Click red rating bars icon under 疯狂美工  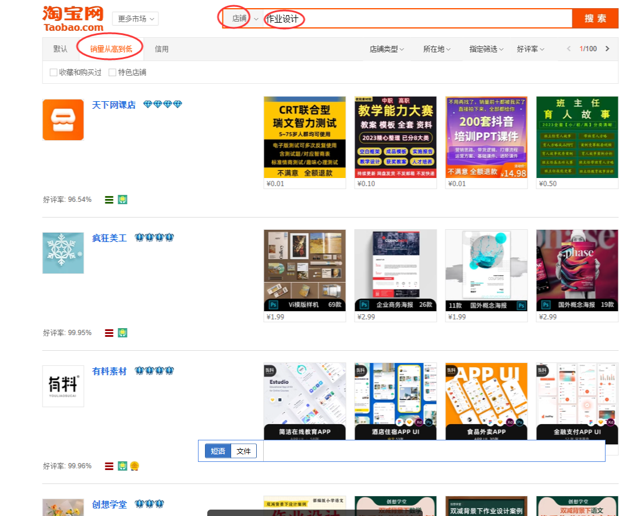tap(109, 333)
